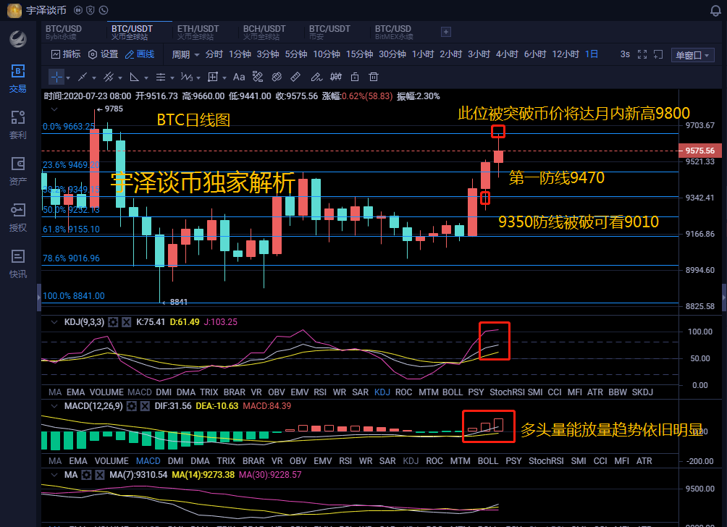Open the 设置 settings button

(x=103, y=54)
